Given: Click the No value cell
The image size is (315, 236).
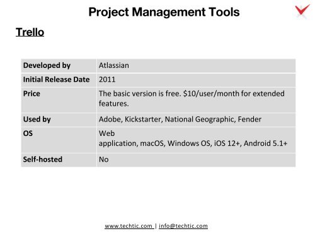Looking at the screenshot, I should [x=196, y=160].
